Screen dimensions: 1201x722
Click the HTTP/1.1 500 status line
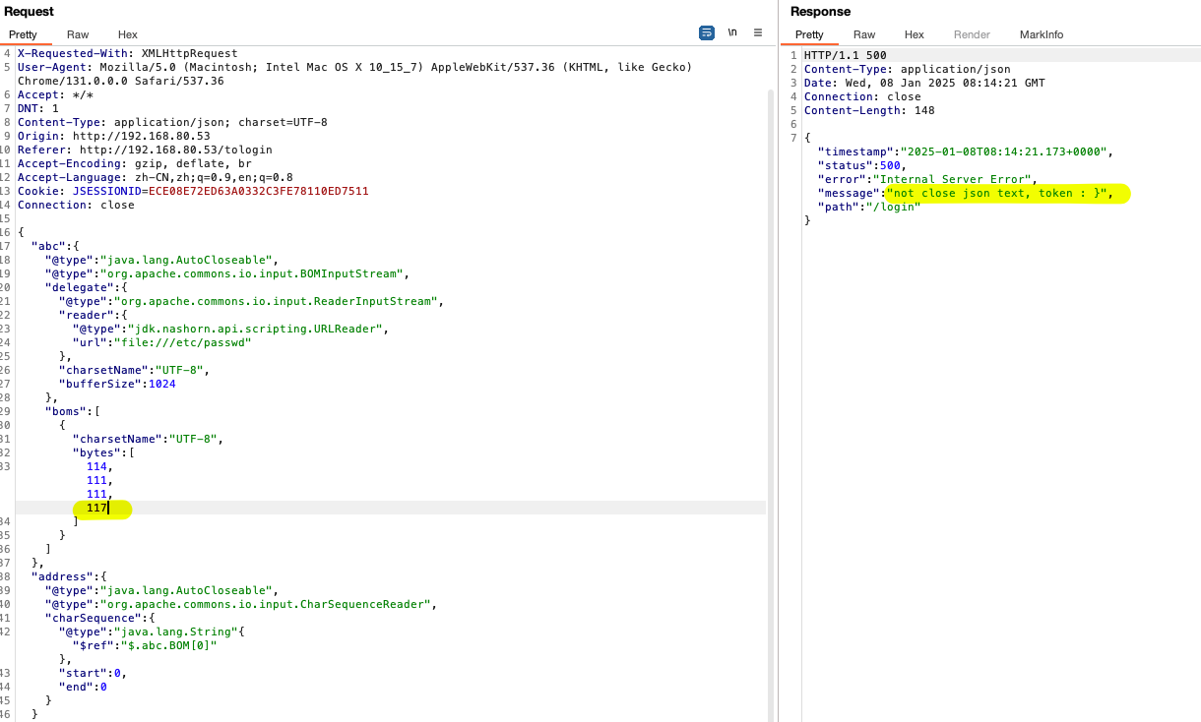pyautogui.click(x=846, y=55)
